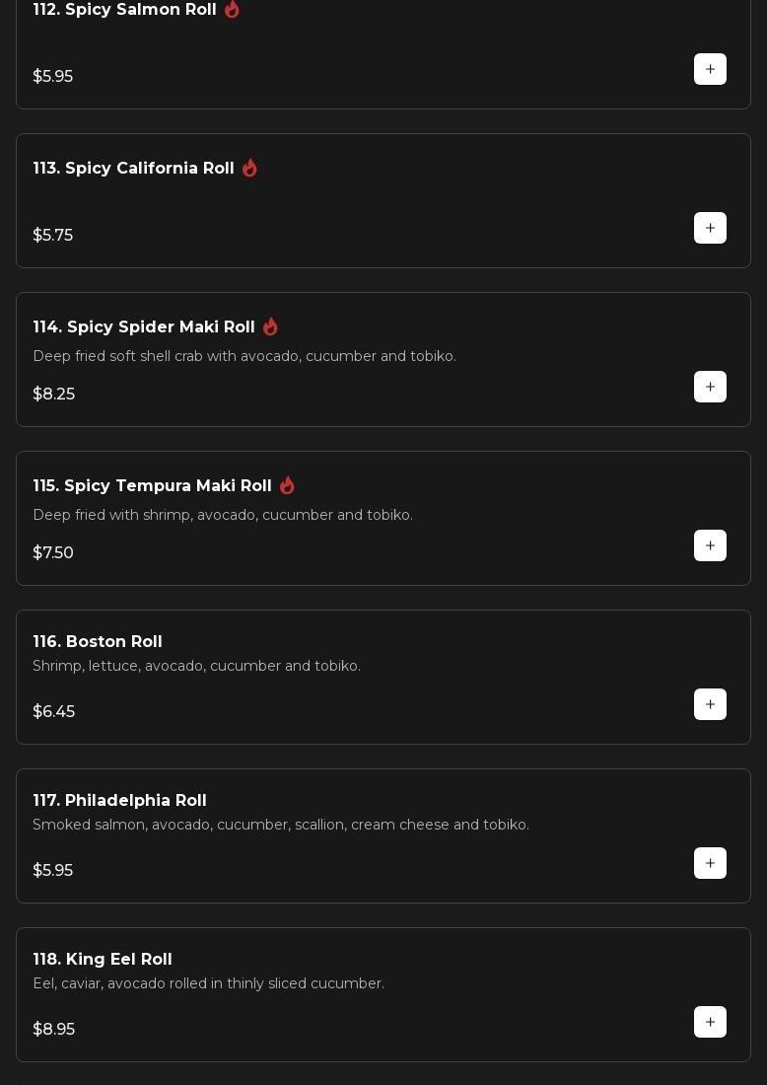
Task: Add King Eel Roll to cart
Action: 710,1022
